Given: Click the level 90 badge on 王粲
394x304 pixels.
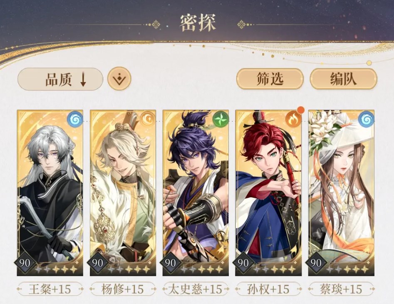Looking at the screenshot, I should (x=25, y=263).
